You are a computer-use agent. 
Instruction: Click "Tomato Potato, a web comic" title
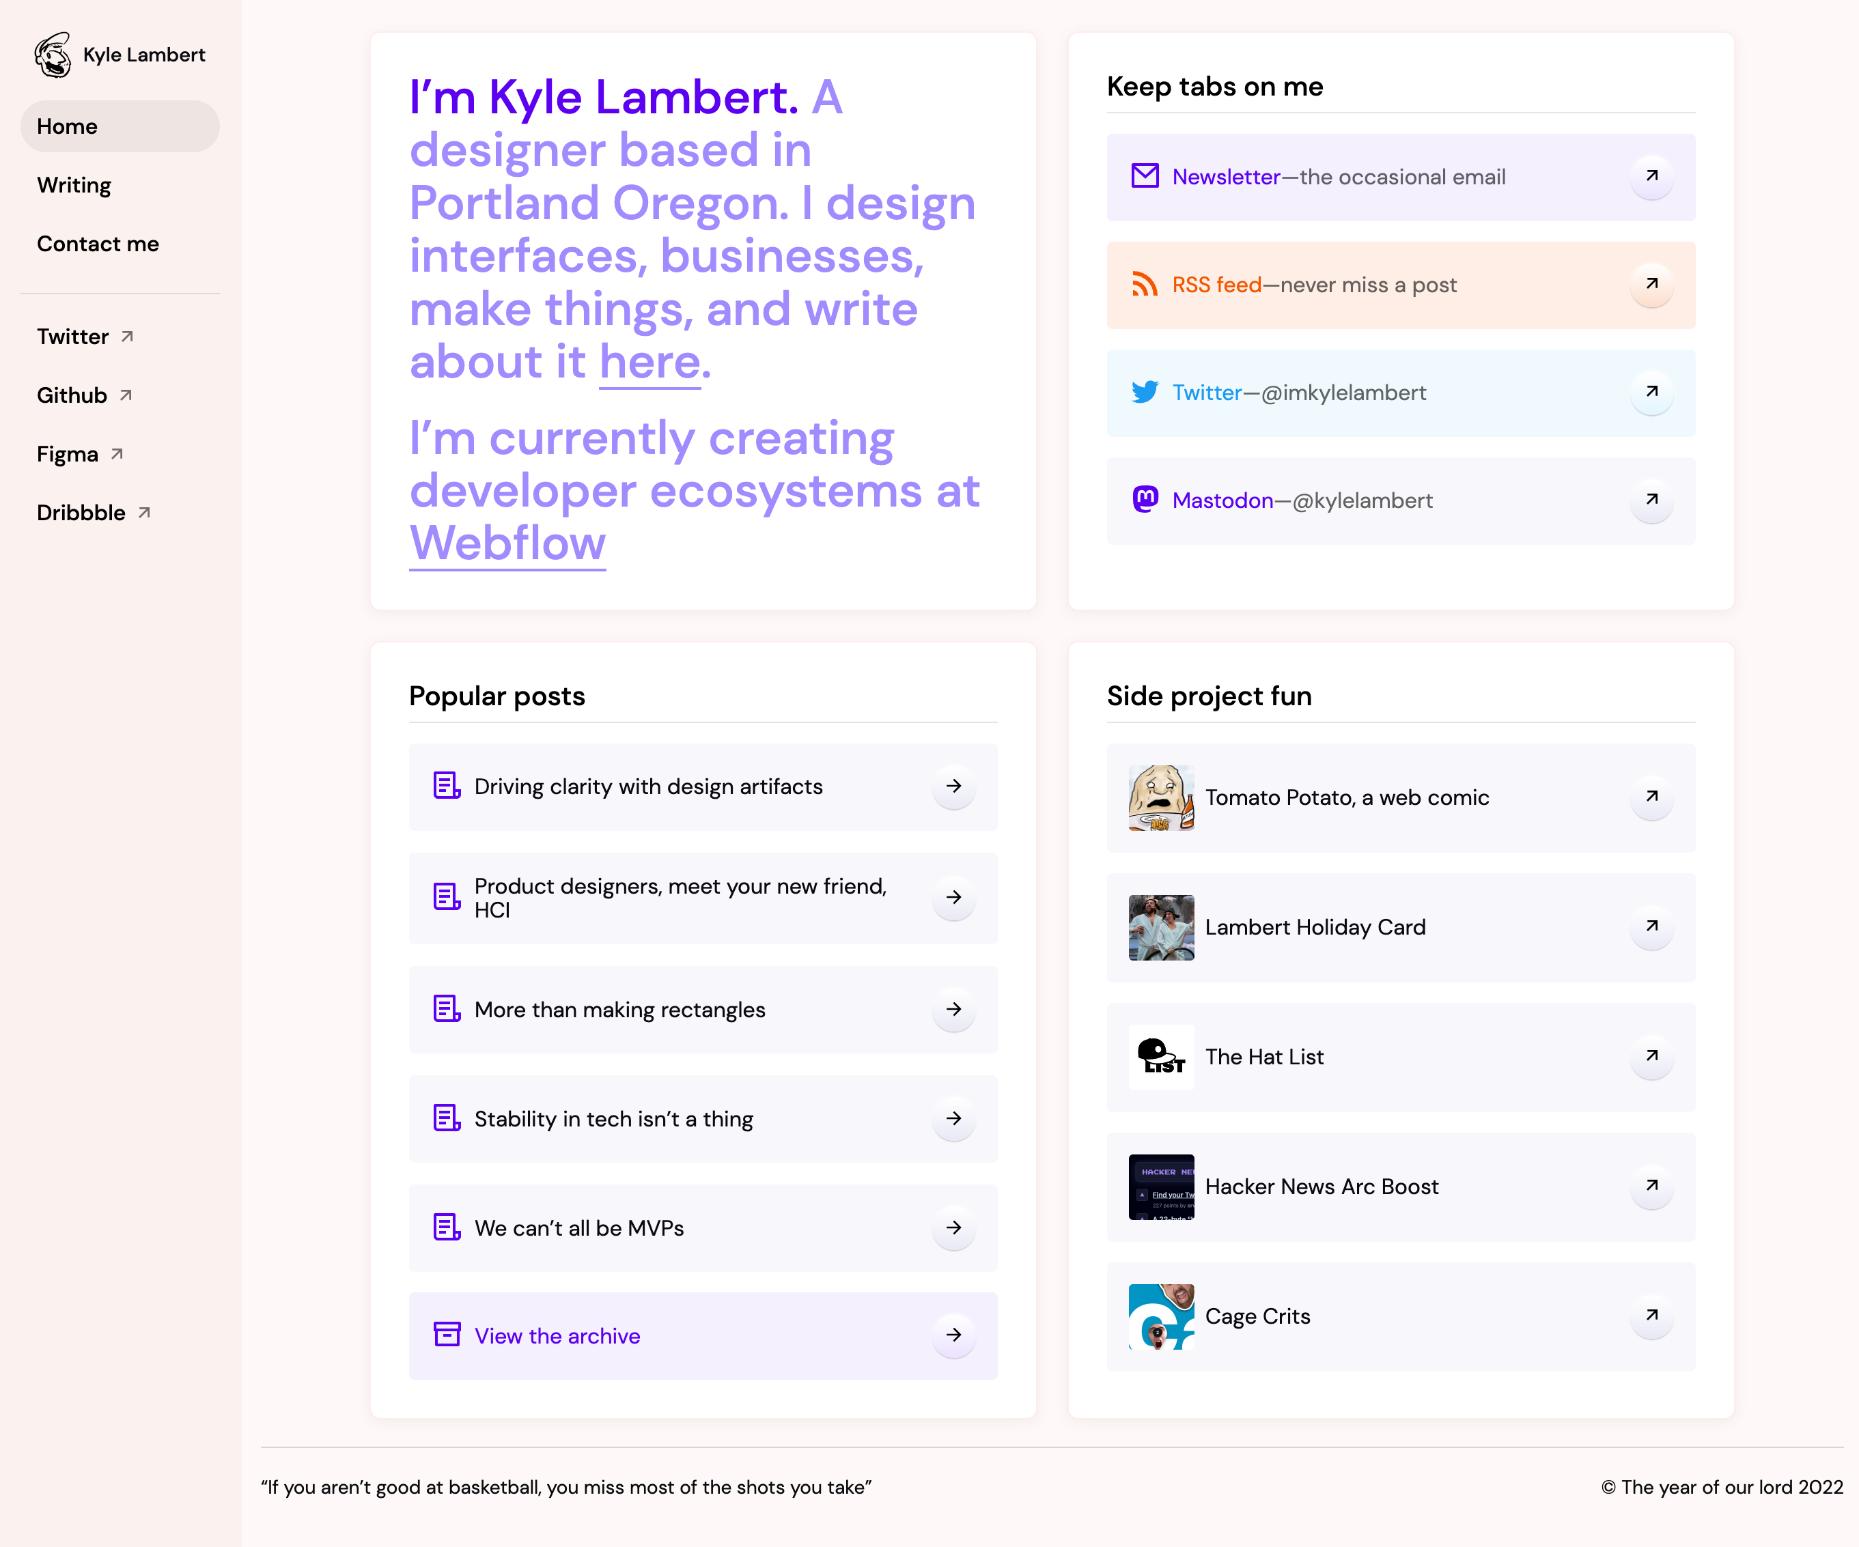pos(1347,797)
